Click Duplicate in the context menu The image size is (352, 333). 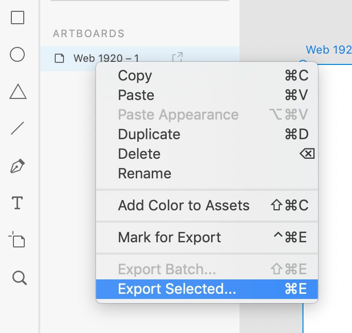(149, 135)
